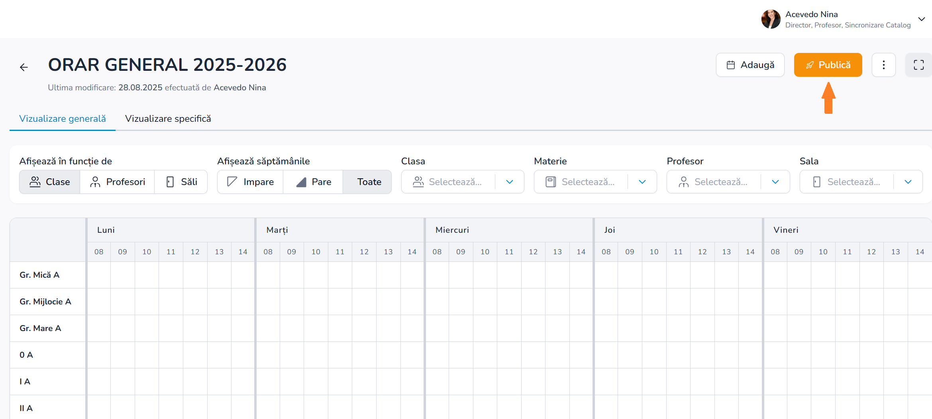Click Joi 14 hour column header
This screenshot has width=932, height=419.
click(x=750, y=252)
